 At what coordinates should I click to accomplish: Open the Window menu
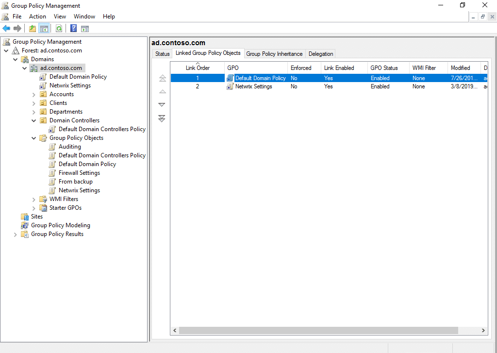[84, 17]
